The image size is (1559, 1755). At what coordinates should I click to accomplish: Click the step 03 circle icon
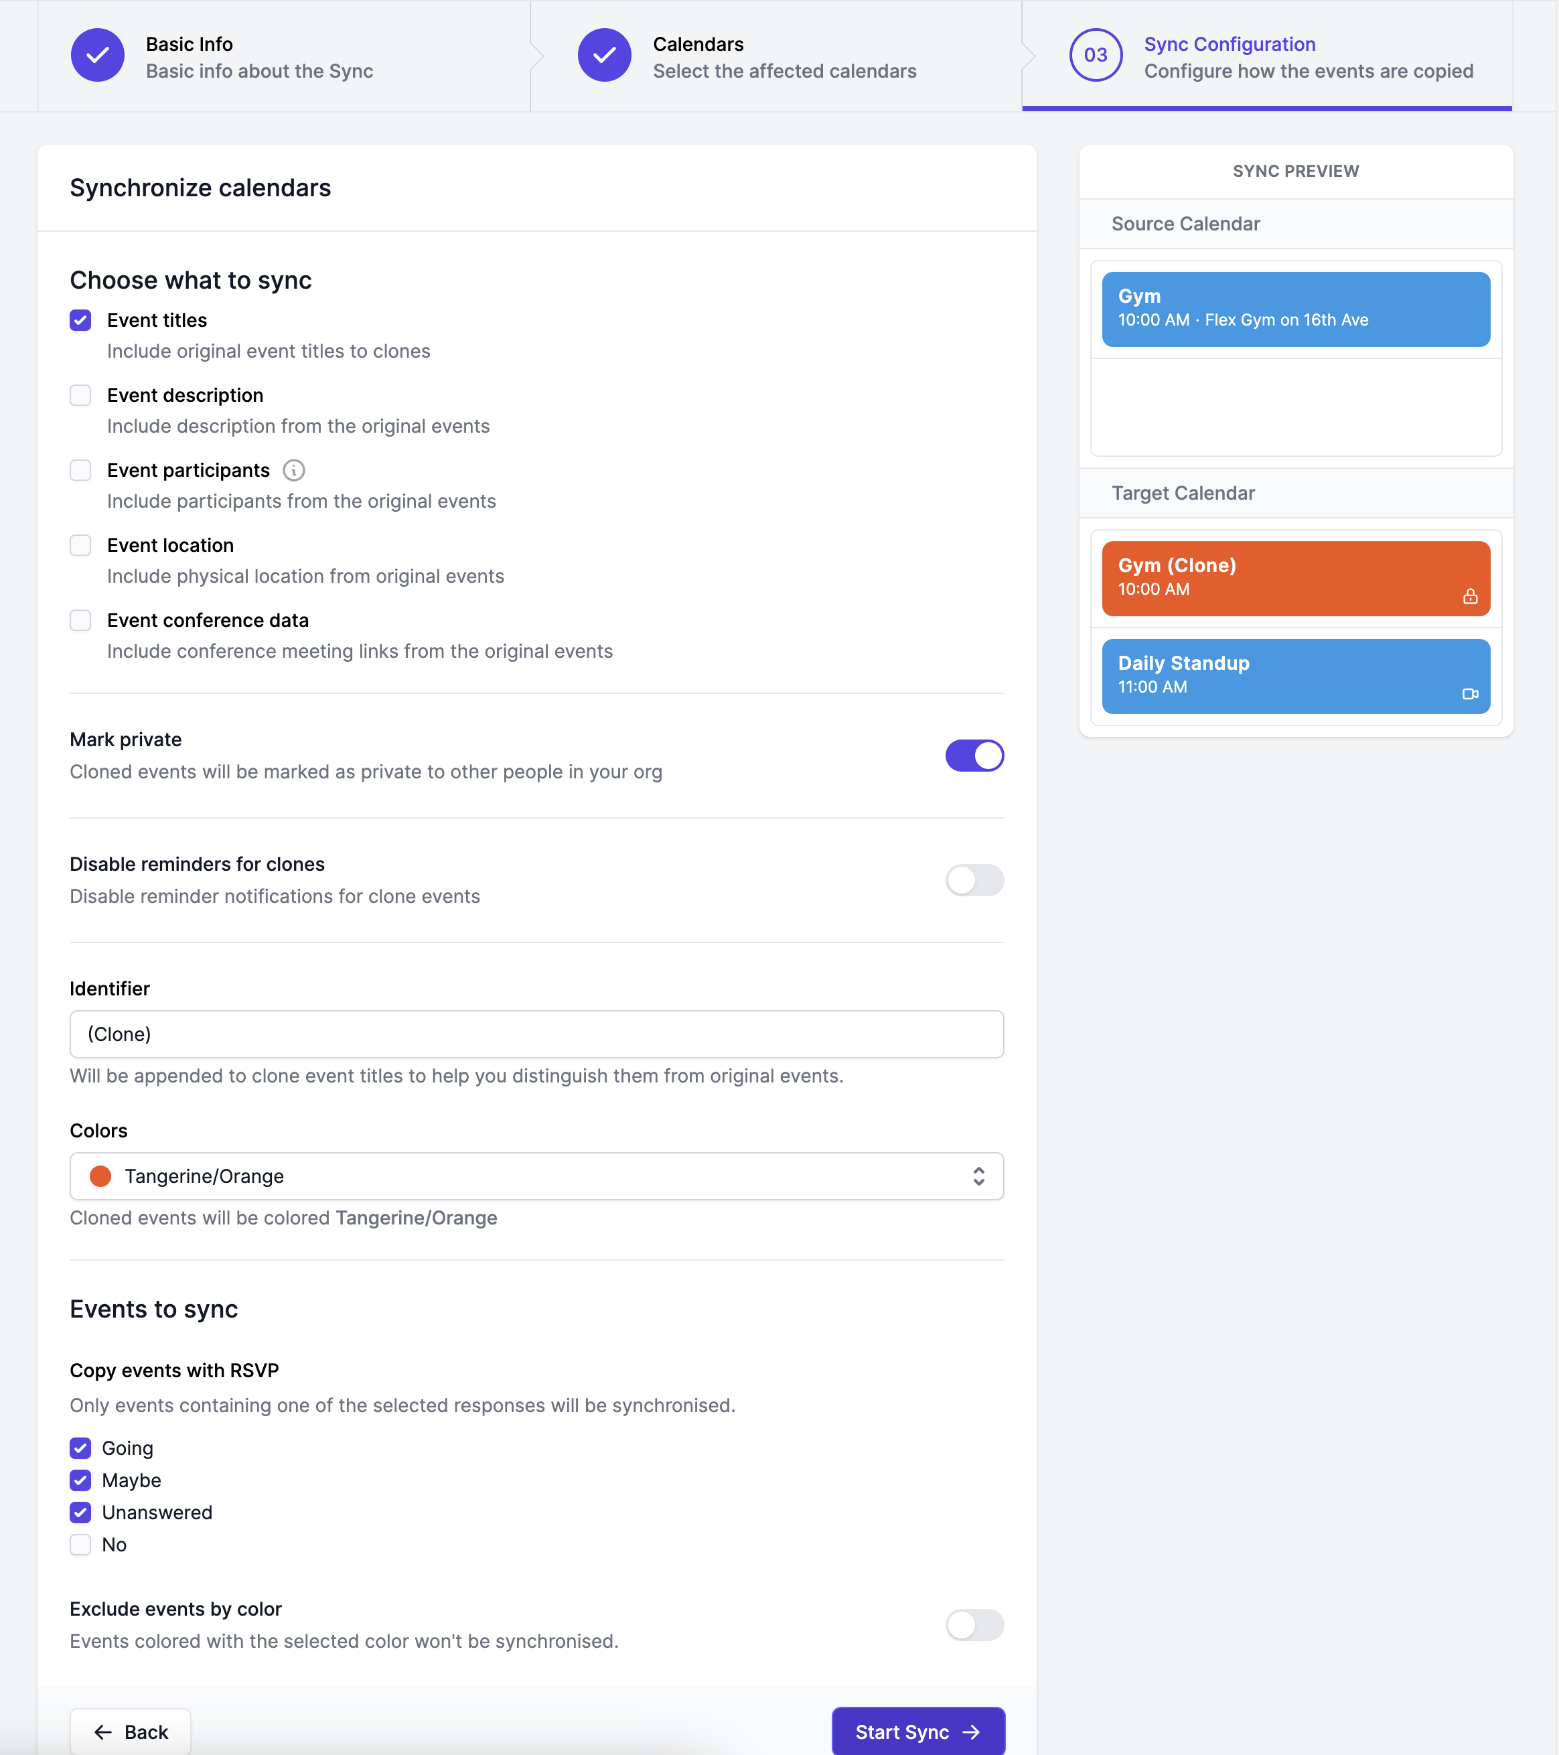pyautogui.click(x=1096, y=56)
